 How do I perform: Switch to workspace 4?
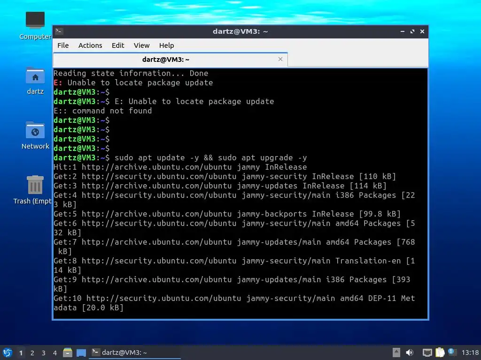click(55, 353)
